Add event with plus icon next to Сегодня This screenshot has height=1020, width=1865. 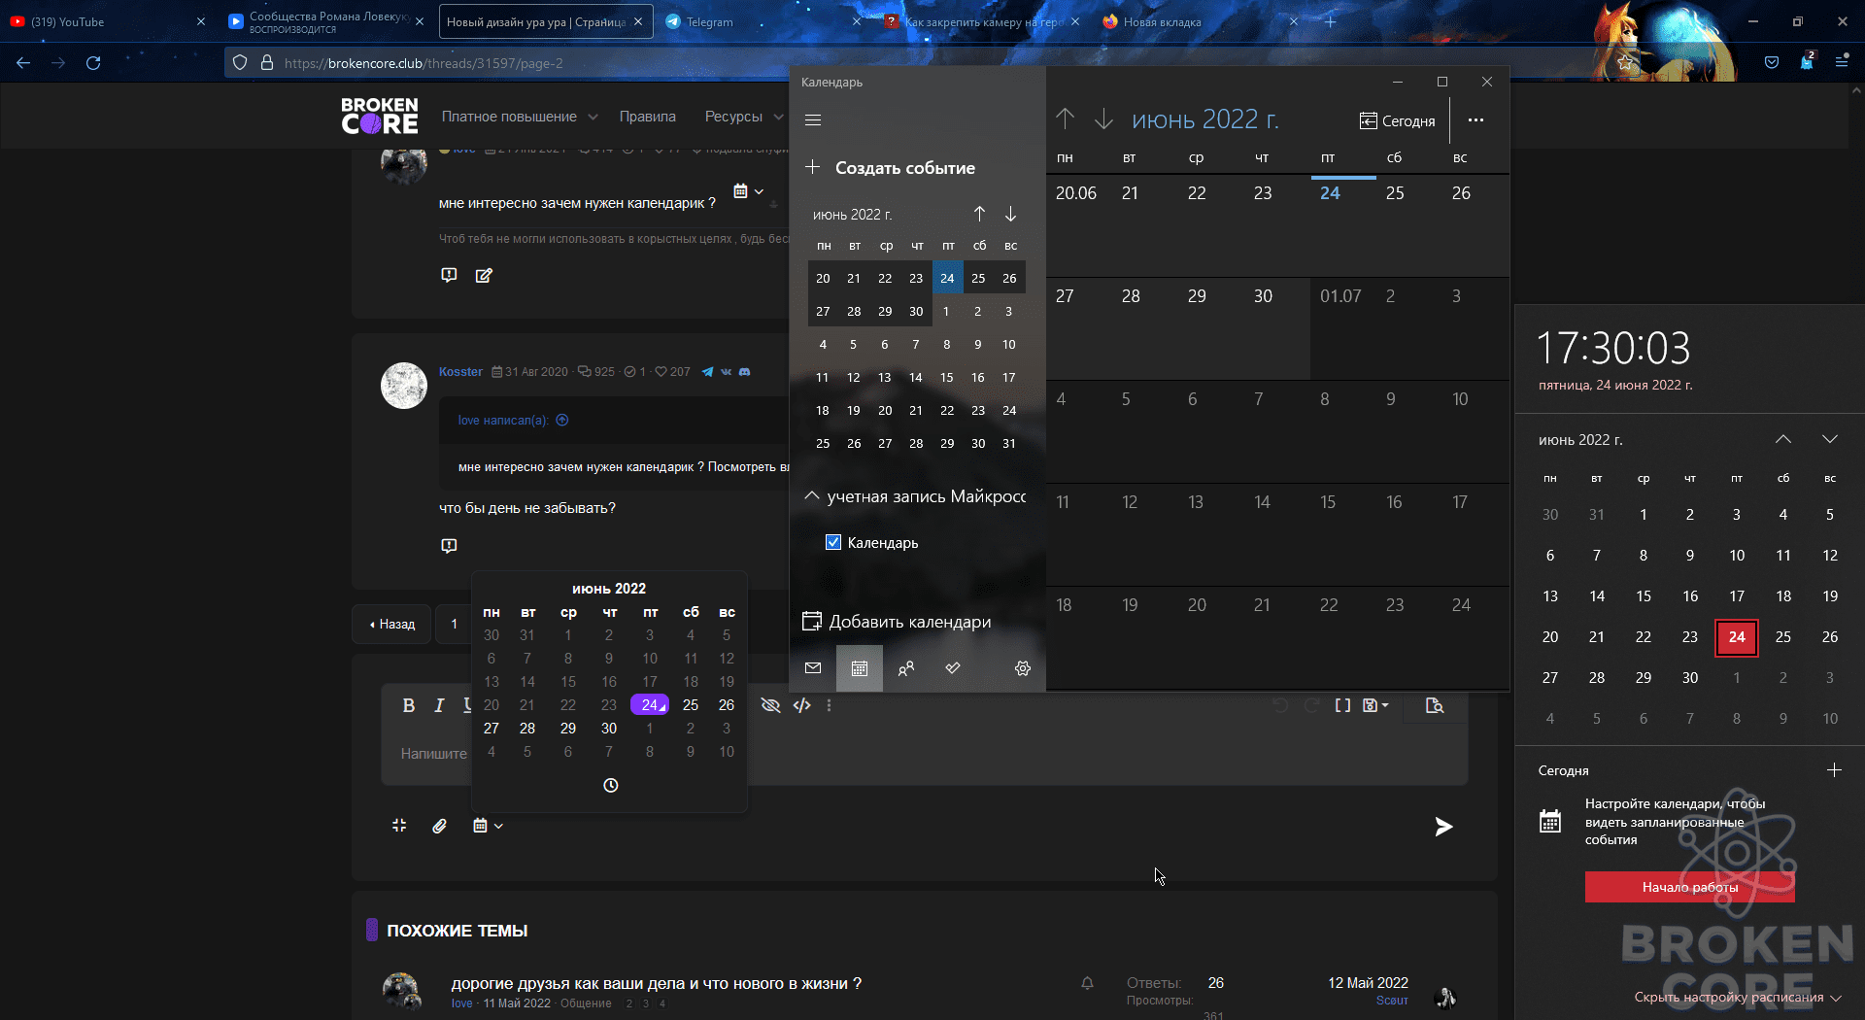1834,770
